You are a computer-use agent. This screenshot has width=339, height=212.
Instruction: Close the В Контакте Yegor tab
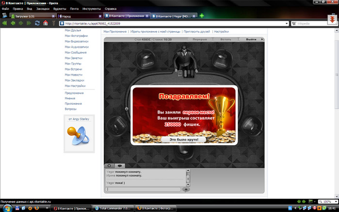[194, 16]
